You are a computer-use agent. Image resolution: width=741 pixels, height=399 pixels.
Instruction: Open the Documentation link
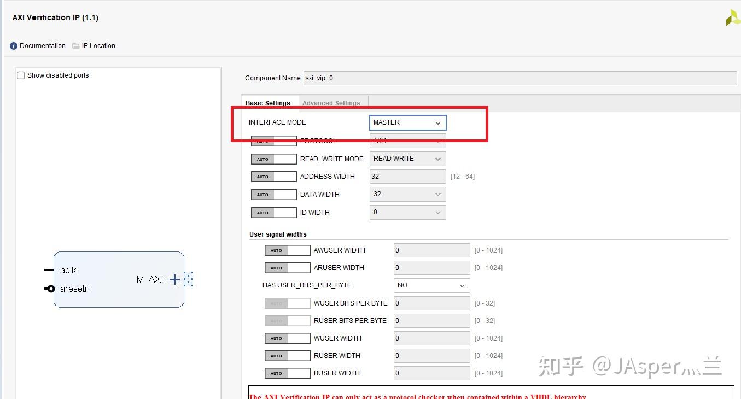pos(42,46)
